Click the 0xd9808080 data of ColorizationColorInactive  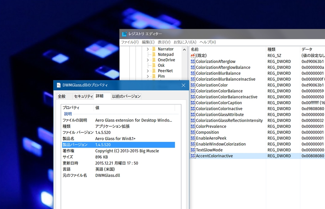click(313, 109)
